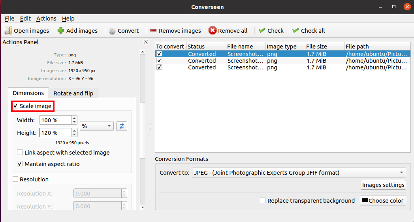Enable Replace transparent background checkbox

pyautogui.click(x=263, y=201)
